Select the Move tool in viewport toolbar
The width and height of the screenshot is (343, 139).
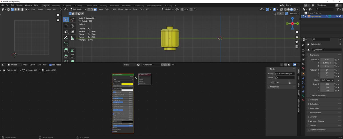point(66,26)
